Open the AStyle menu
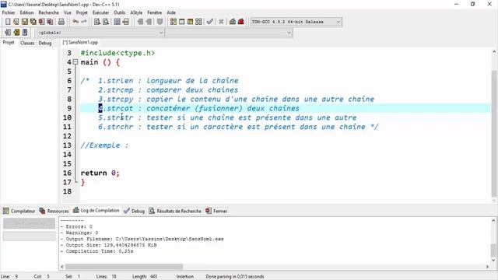Viewport: 498px width, 280px height. (136, 12)
